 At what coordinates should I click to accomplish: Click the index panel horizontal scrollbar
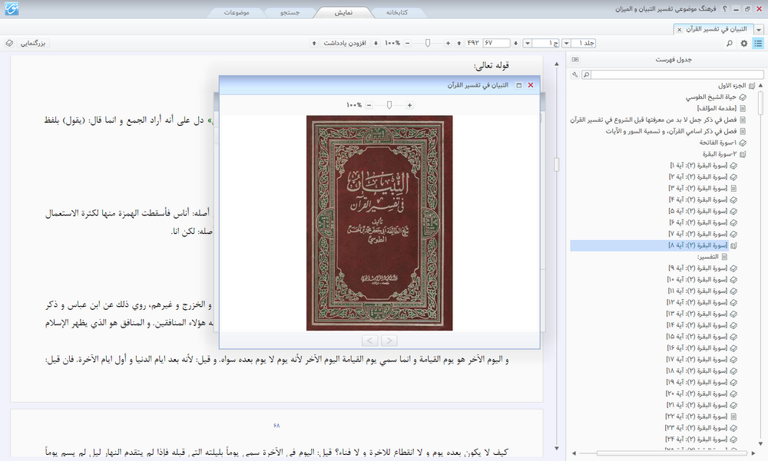point(671,453)
